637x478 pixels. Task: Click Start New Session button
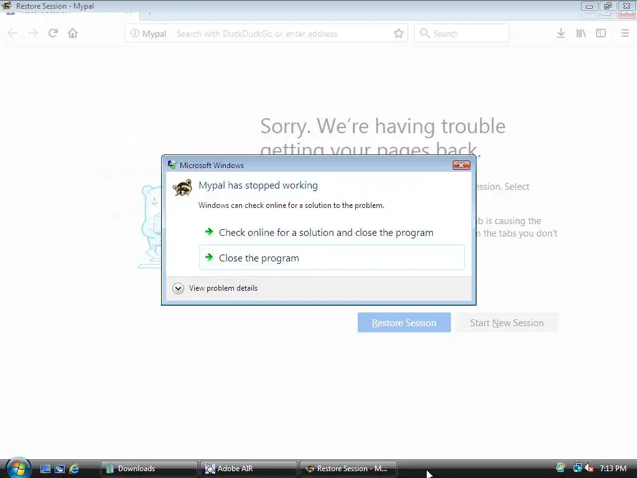pyautogui.click(x=506, y=323)
